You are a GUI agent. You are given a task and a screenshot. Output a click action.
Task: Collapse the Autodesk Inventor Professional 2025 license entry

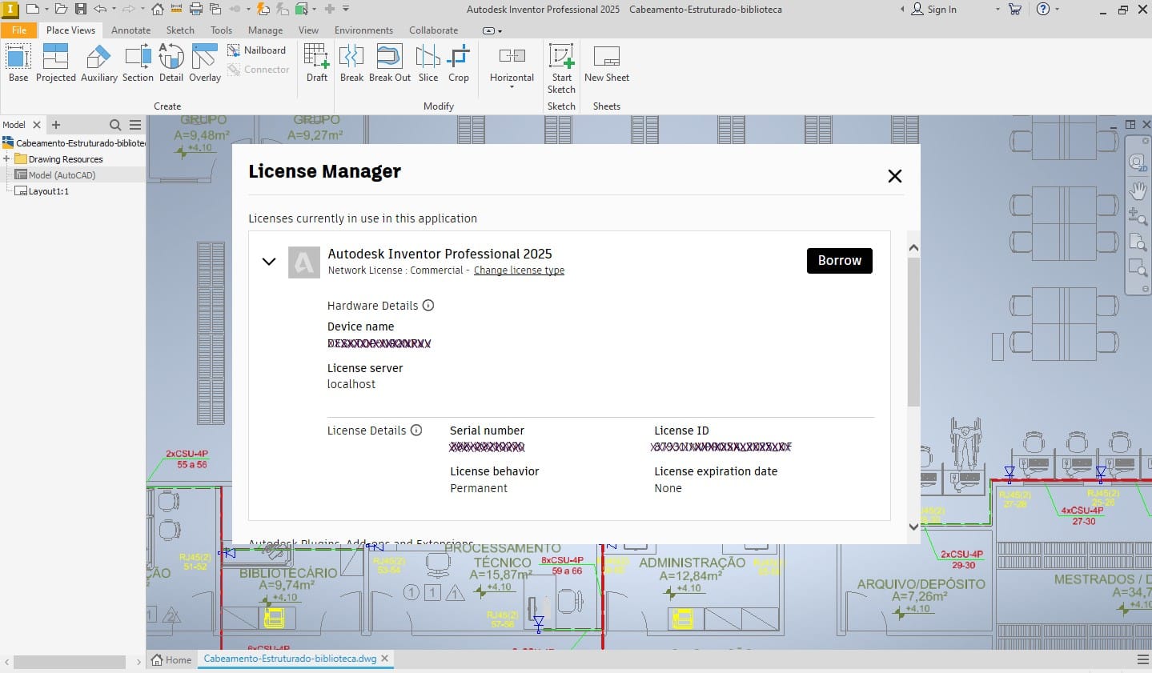pos(269,262)
